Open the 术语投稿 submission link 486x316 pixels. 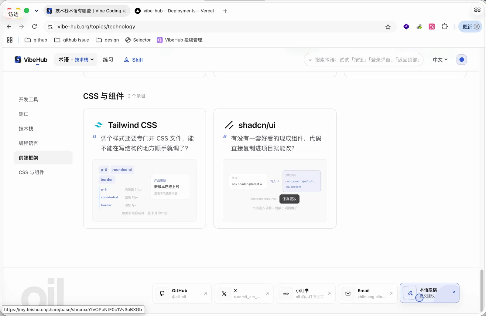click(x=430, y=293)
